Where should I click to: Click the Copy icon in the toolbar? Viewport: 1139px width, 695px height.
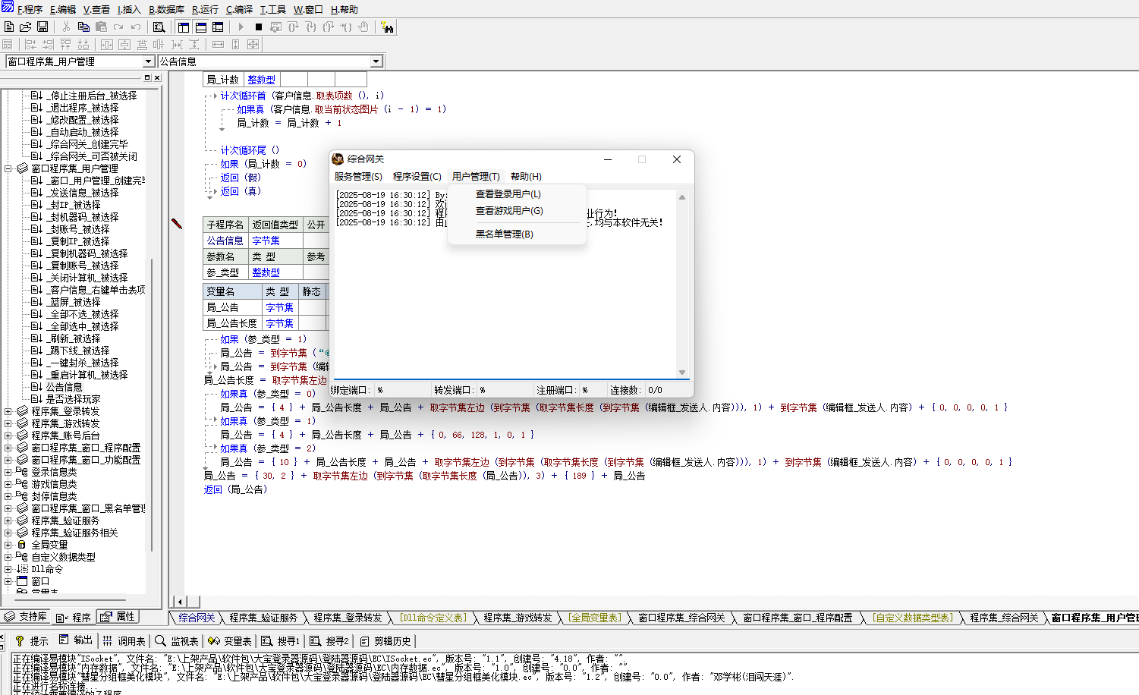click(83, 27)
